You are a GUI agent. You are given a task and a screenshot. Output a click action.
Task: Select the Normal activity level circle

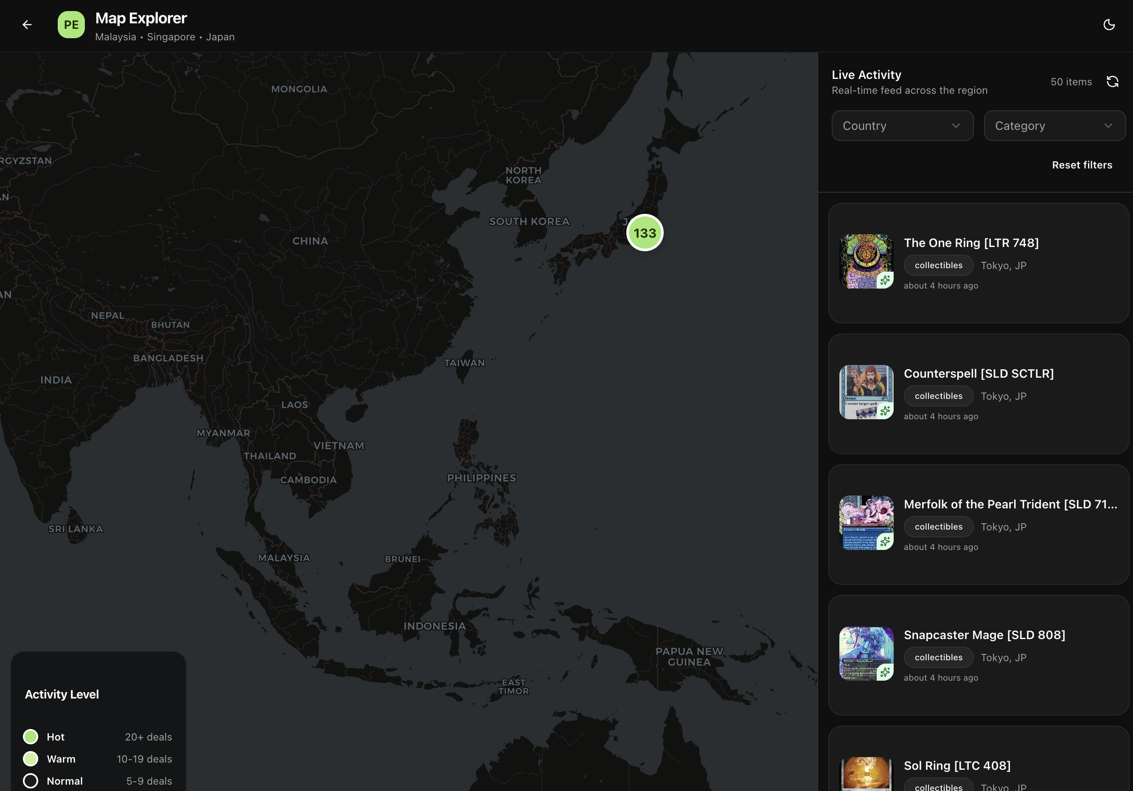31,781
